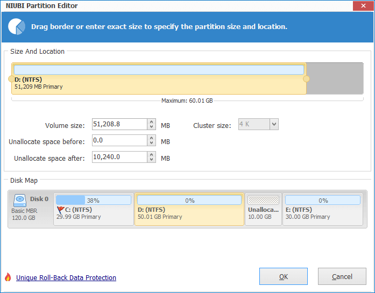This screenshot has width=375, height=293.
Task: Click the right circular handle of D: partition
Action: (306, 79)
